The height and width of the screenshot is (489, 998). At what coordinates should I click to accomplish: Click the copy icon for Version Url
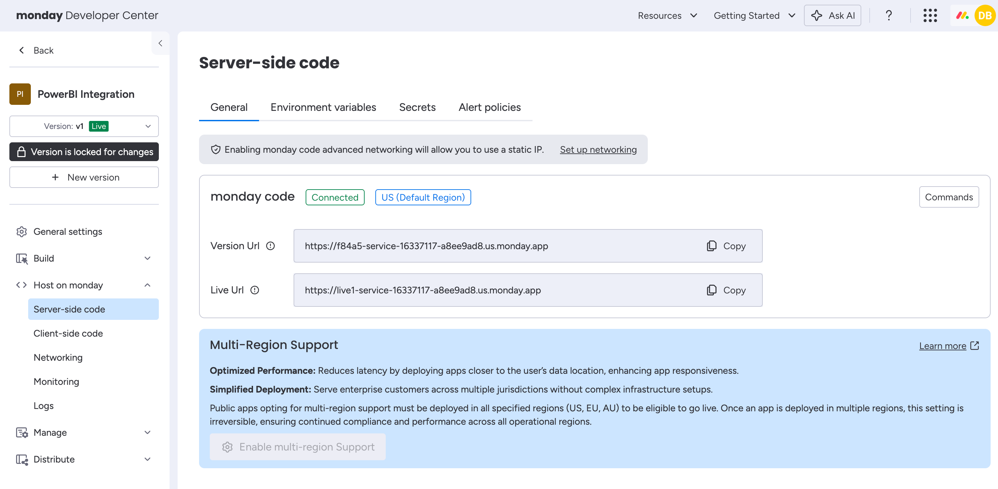(711, 246)
